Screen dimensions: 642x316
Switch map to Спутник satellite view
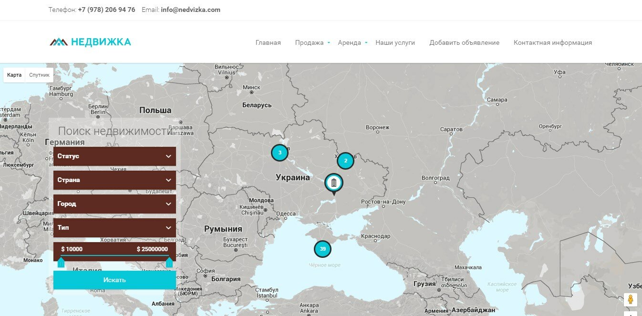[x=39, y=75]
